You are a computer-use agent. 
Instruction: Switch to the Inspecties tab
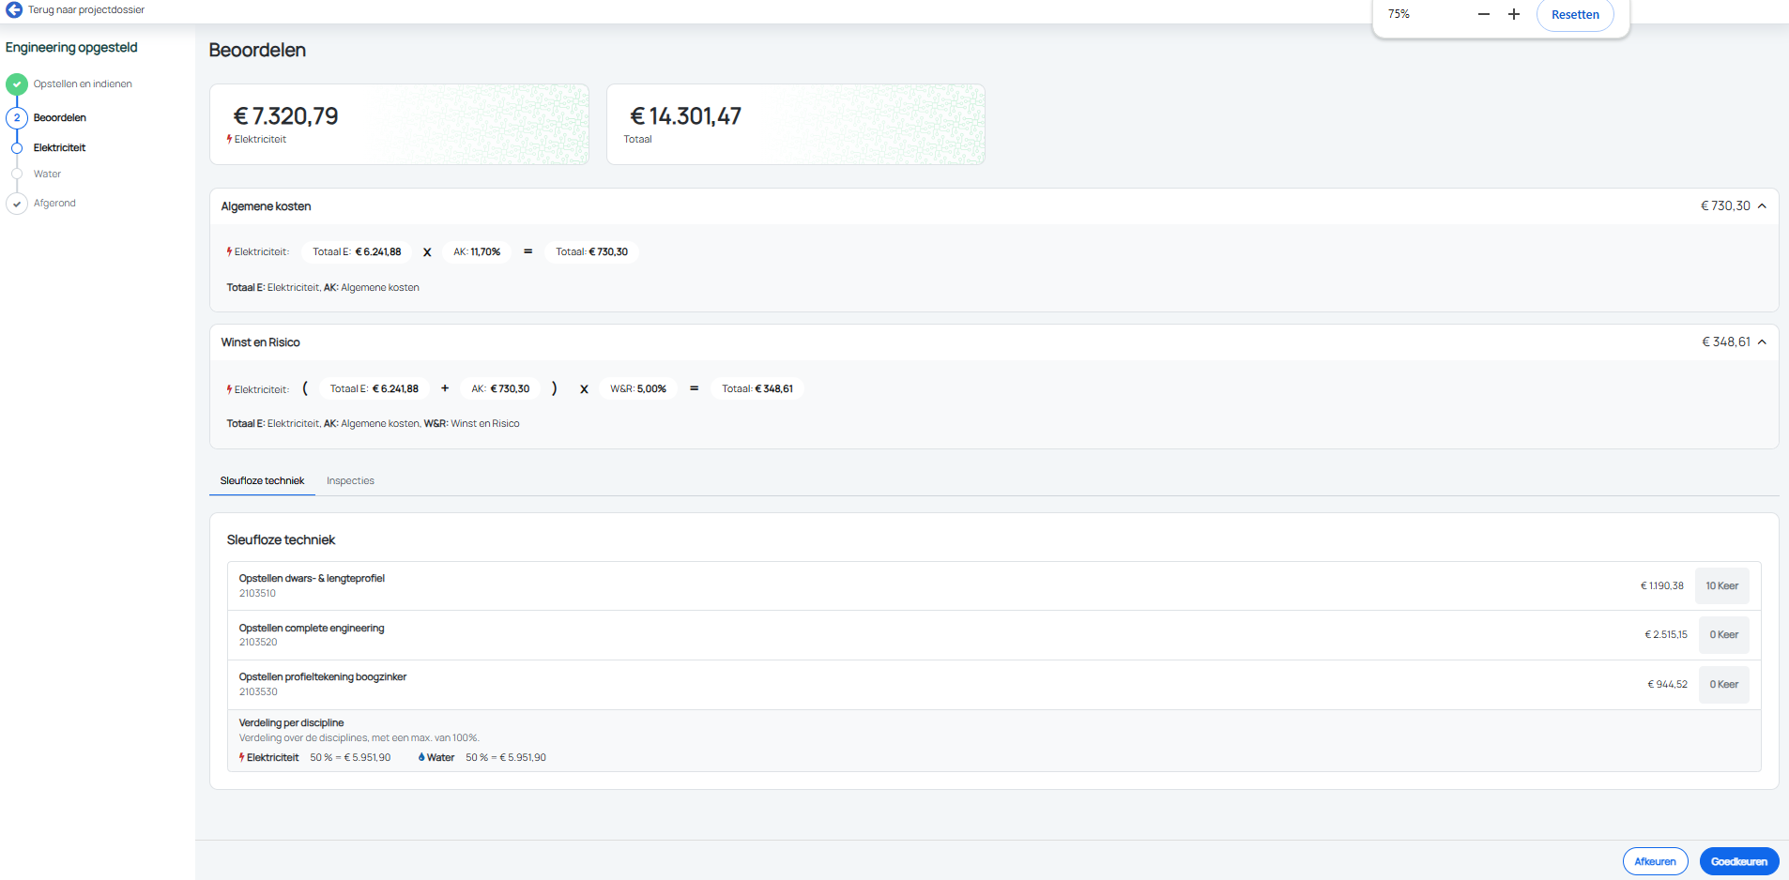pyautogui.click(x=350, y=481)
